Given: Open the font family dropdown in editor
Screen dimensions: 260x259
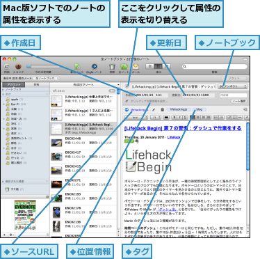Looking at the screenshot, I should (x=136, y=118).
